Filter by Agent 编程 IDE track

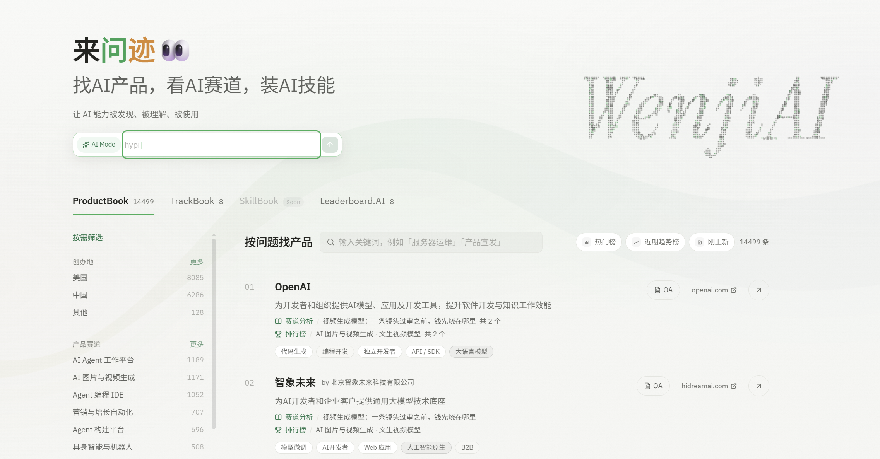[x=138, y=395]
